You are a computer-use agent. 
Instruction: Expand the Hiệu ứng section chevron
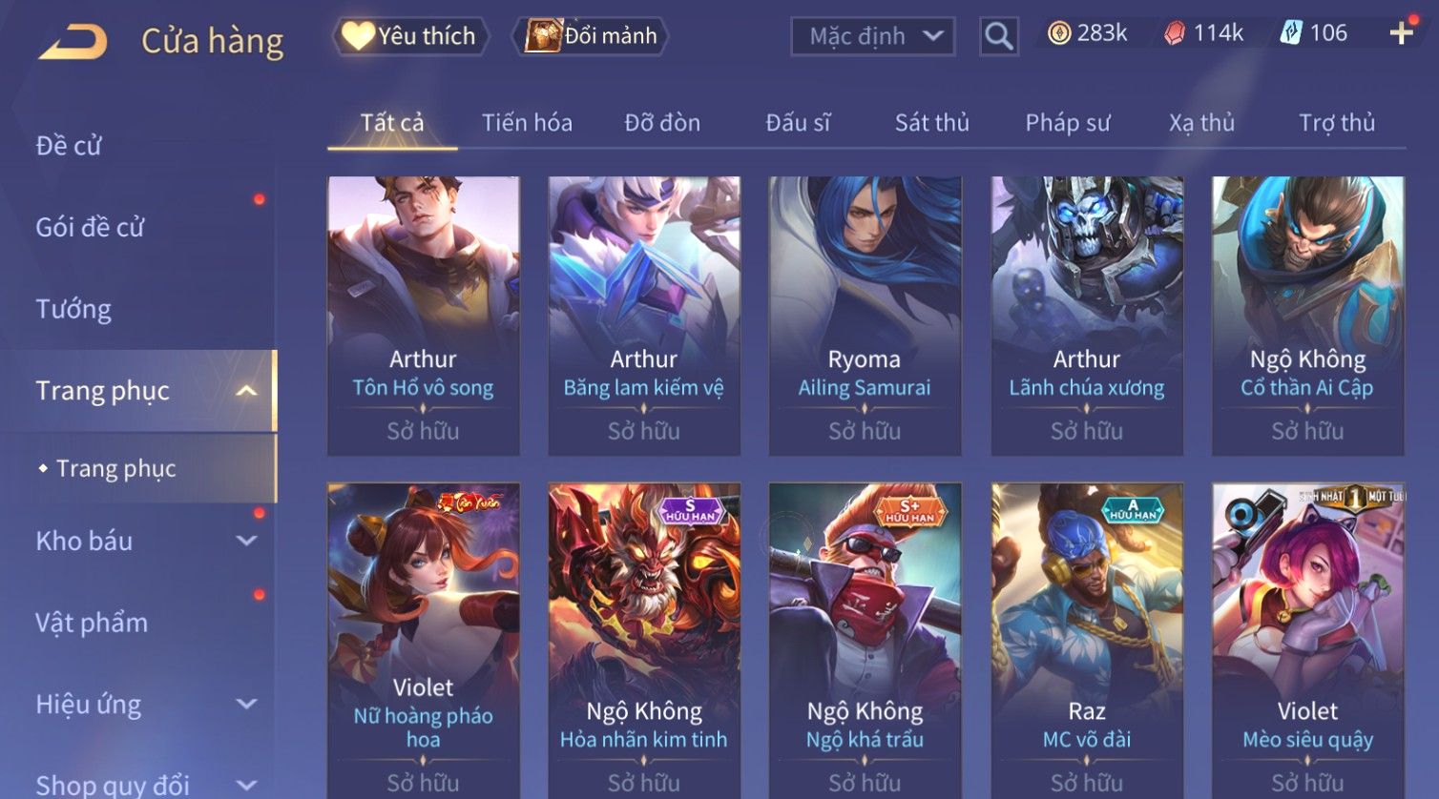point(246,704)
